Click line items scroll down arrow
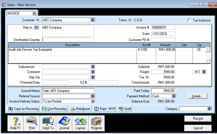Screen dimensions: 217x134 (x=208, y=61)
